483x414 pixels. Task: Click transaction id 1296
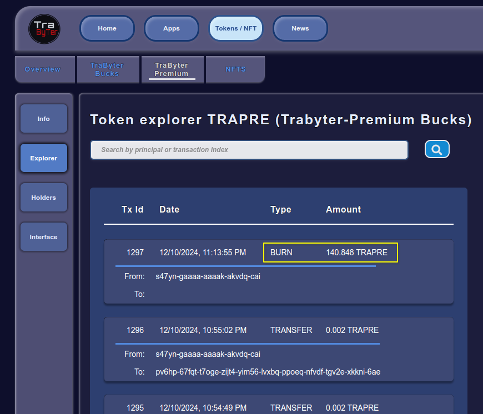click(135, 330)
